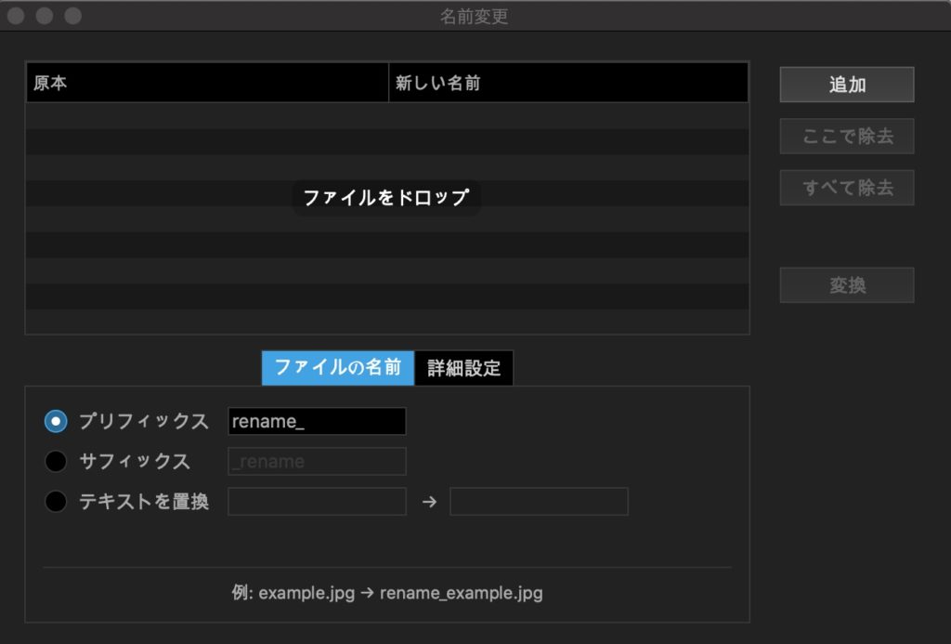The height and width of the screenshot is (644, 951).
Task: Select the プリフィックス radio button
Action: click(x=56, y=421)
